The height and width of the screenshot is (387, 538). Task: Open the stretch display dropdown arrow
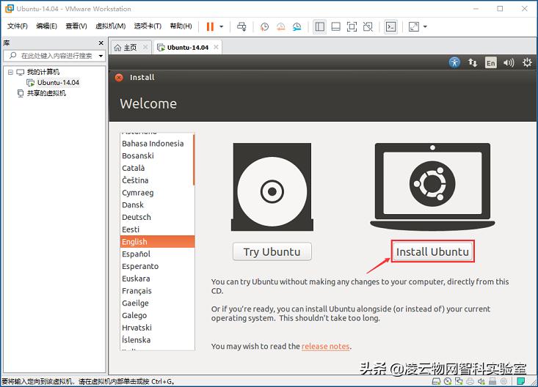coord(425,26)
